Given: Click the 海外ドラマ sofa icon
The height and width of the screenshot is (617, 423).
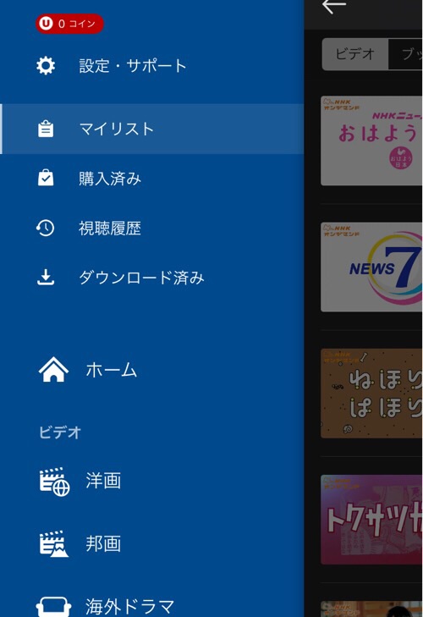Looking at the screenshot, I should pos(54,607).
